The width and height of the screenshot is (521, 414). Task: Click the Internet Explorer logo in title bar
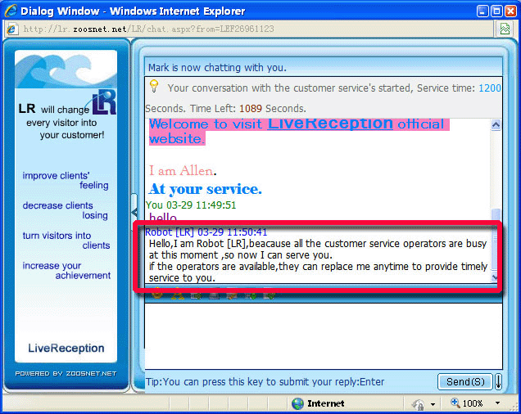pyautogui.click(x=11, y=11)
